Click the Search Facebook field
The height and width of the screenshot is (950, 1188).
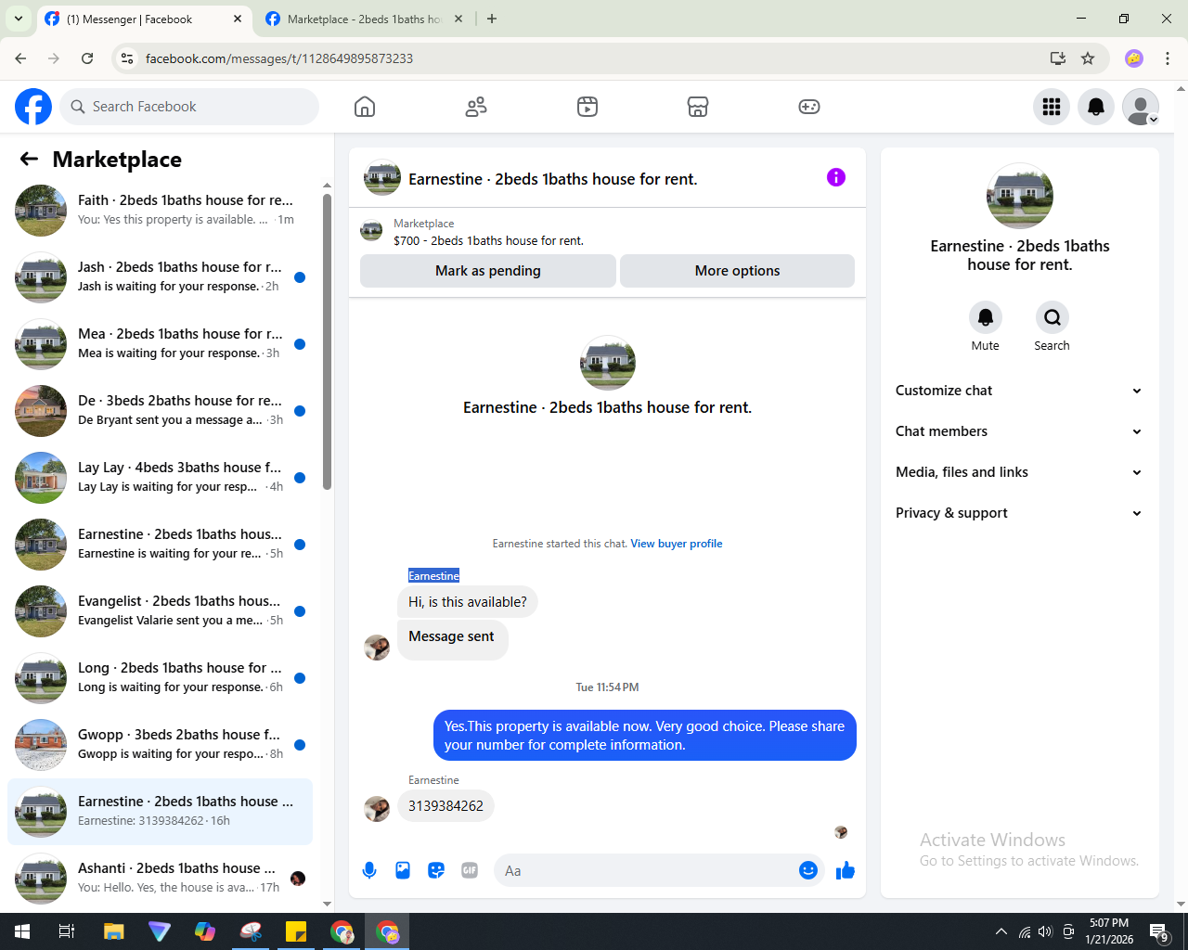coord(189,107)
